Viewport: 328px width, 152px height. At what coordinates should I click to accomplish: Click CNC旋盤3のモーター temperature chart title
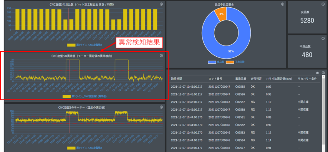[x=82, y=107]
